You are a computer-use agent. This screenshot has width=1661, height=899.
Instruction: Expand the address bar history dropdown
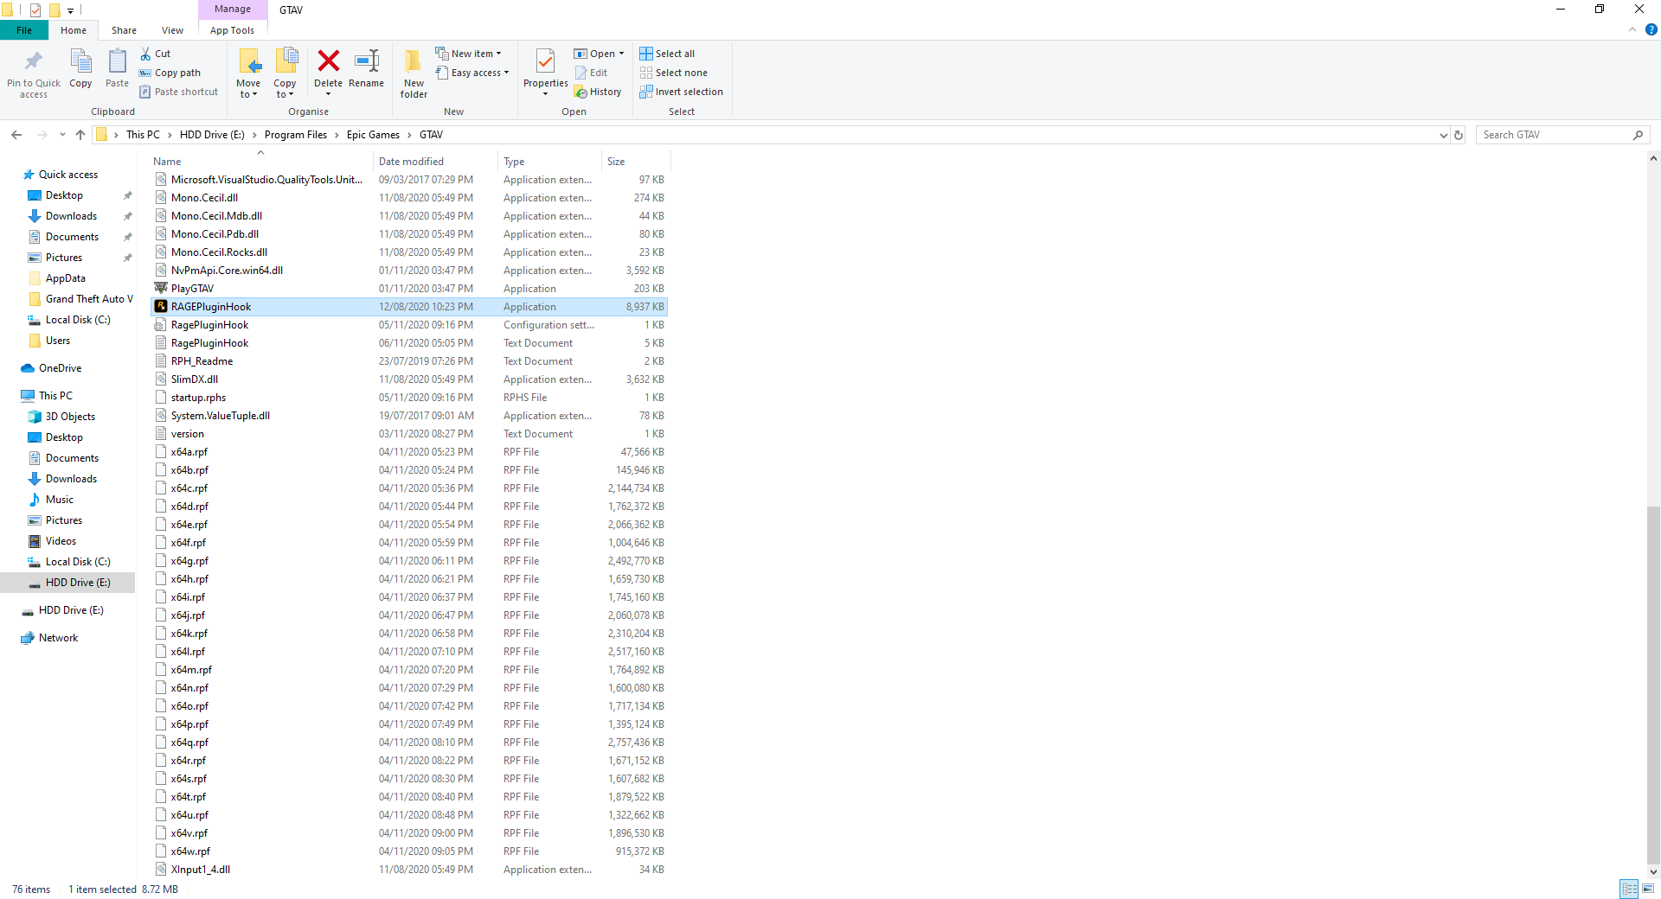1443,135
